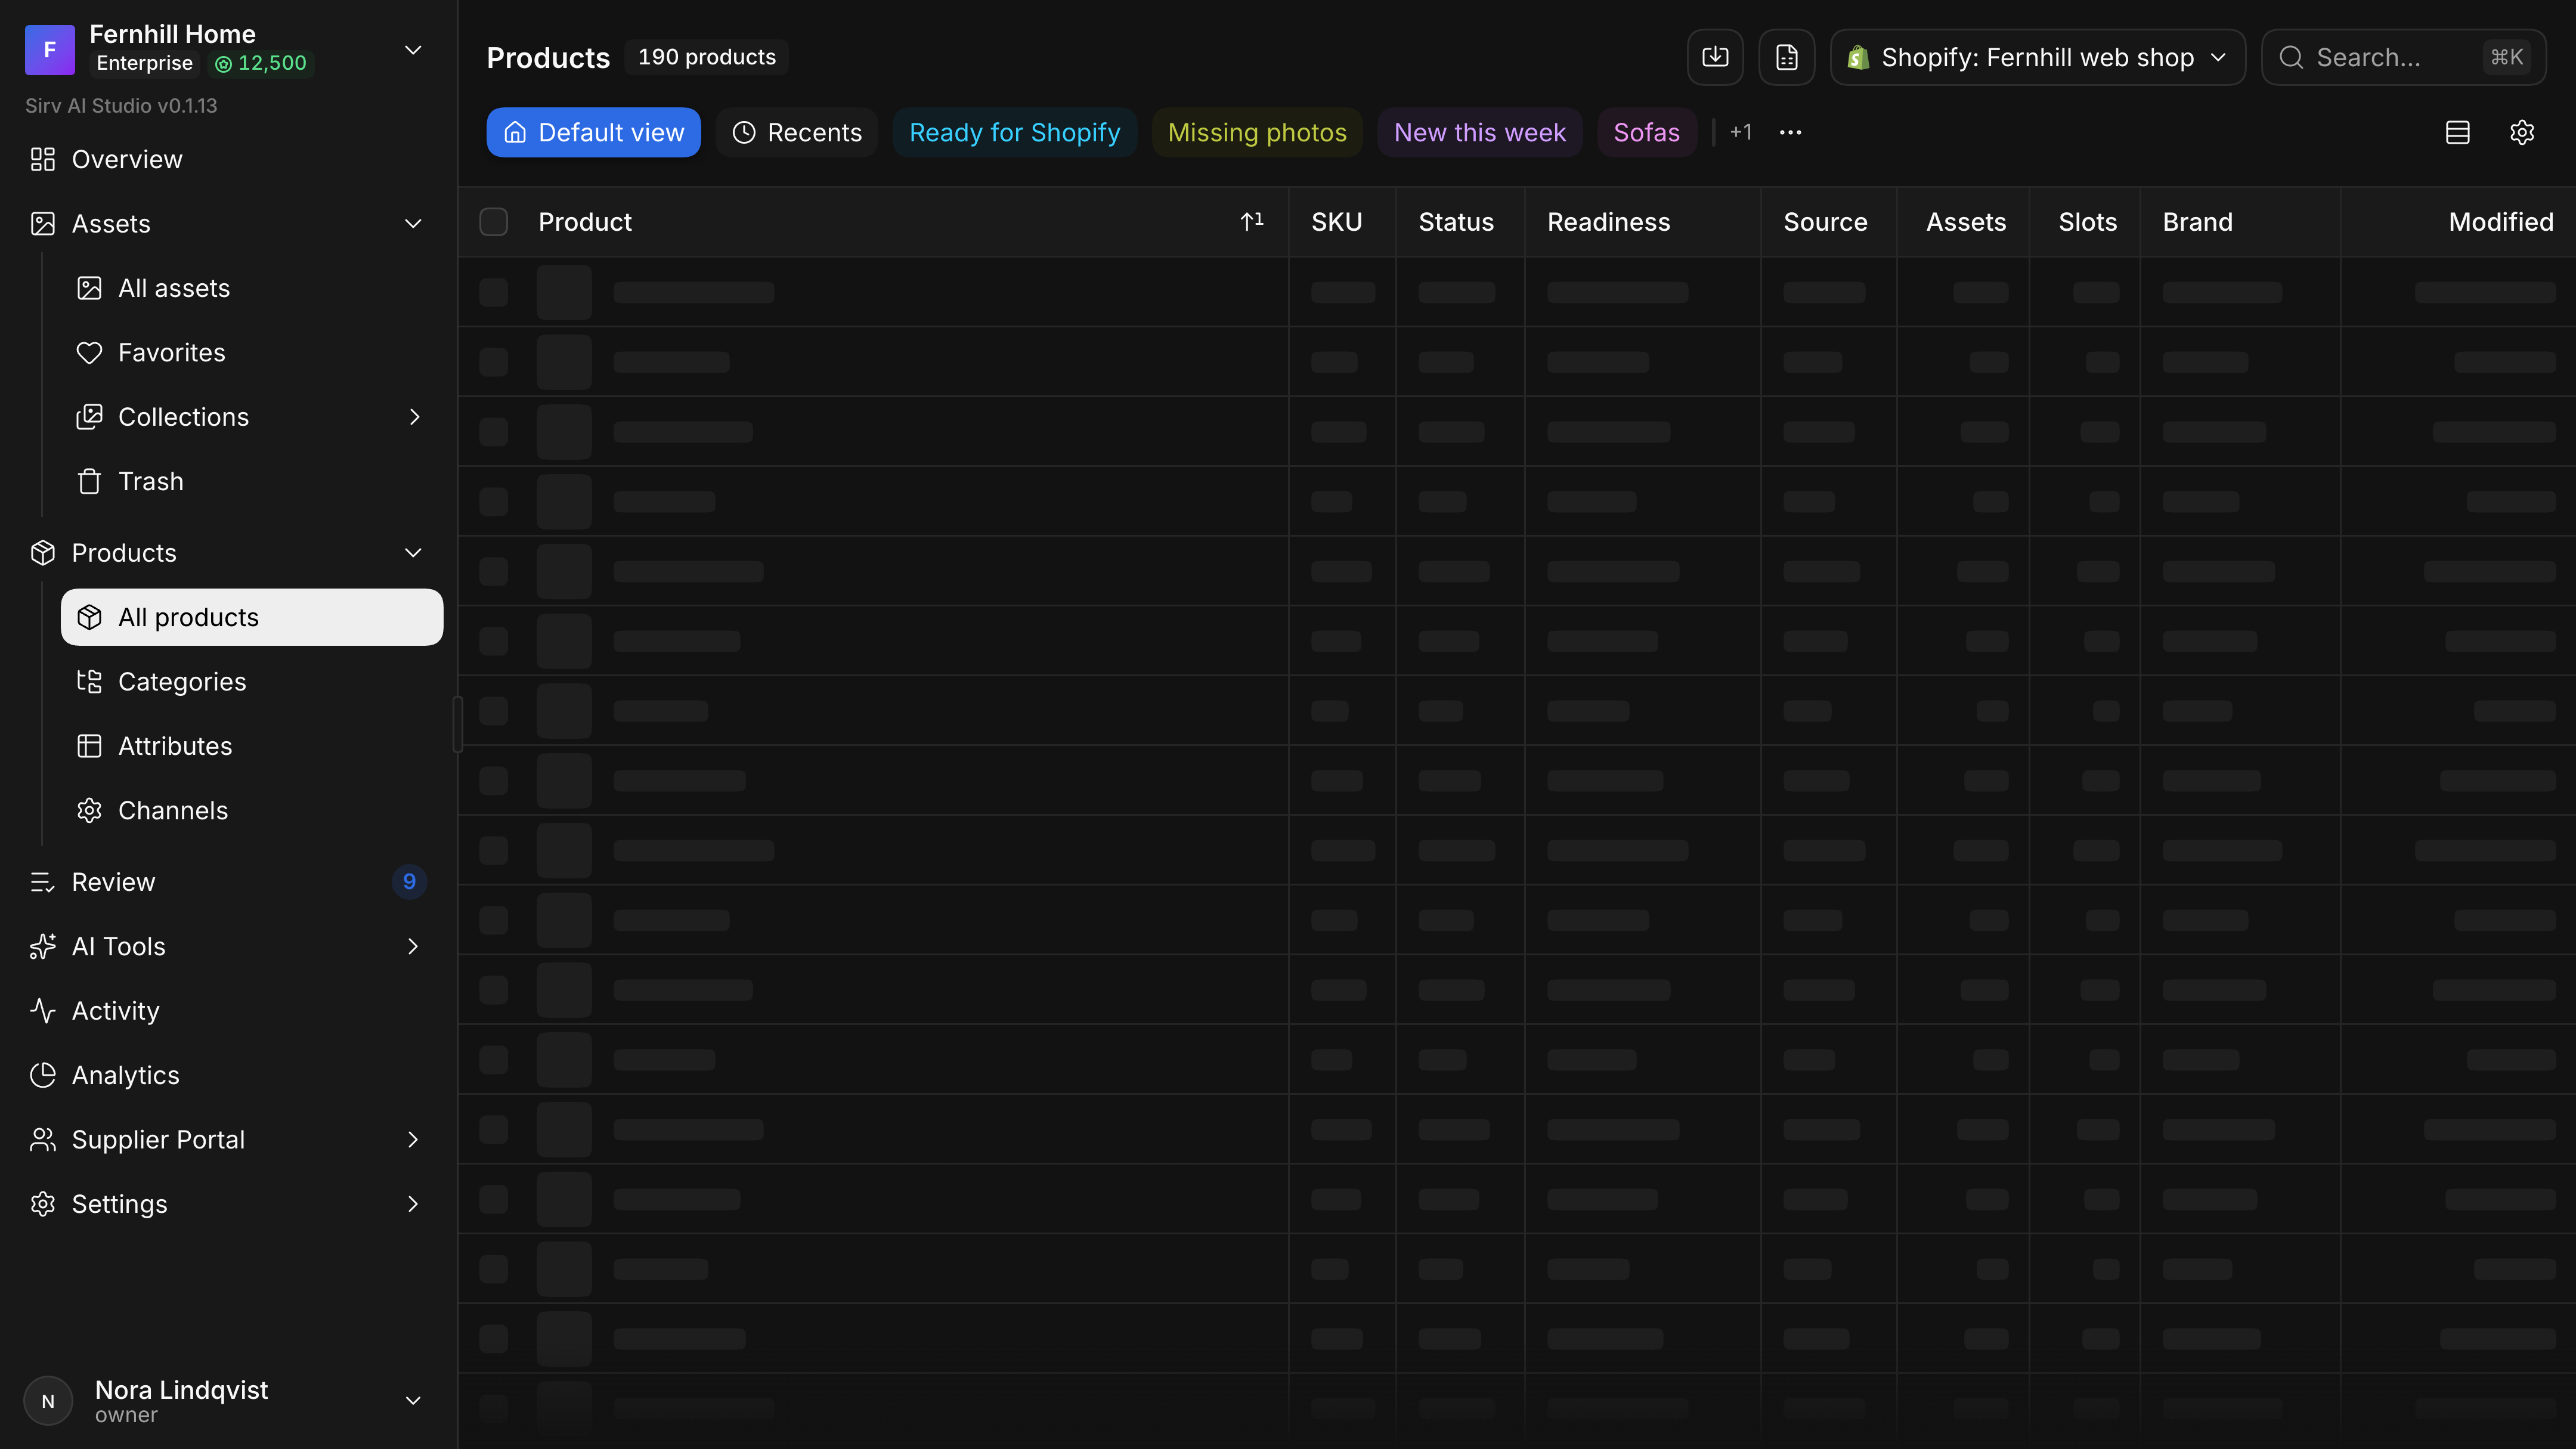The width and height of the screenshot is (2576, 1449).
Task: Click the import products download icon
Action: 1715,57
